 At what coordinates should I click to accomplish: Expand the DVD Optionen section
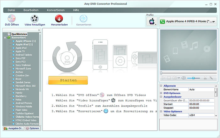pos(161,93)
